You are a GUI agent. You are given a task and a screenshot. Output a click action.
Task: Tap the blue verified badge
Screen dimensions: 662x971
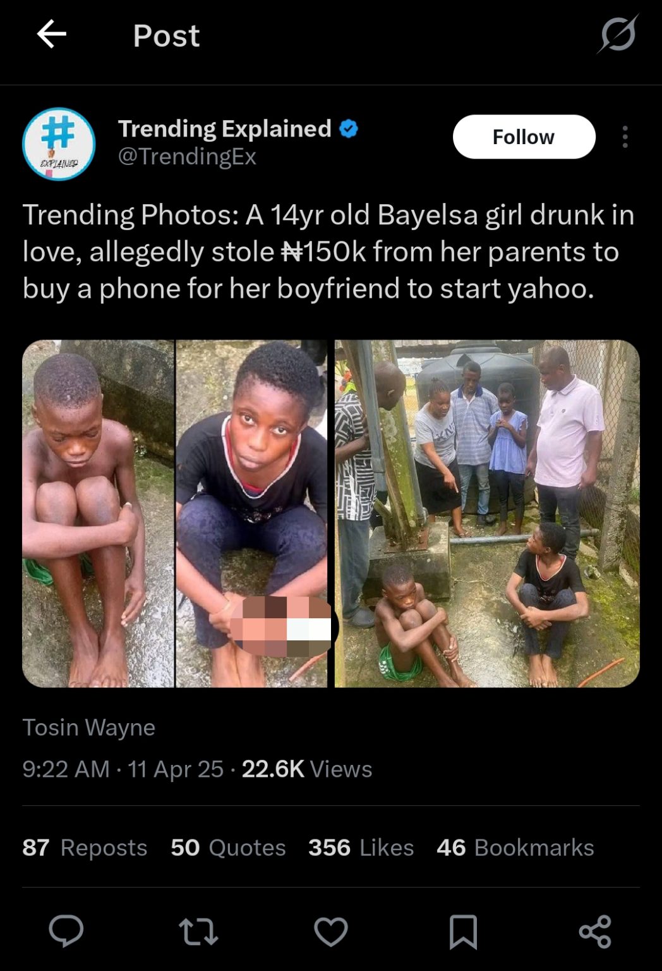(x=349, y=129)
